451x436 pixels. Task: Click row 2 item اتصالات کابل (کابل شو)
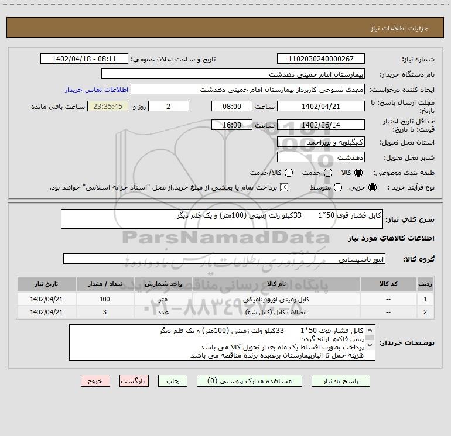click(x=276, y=312)
